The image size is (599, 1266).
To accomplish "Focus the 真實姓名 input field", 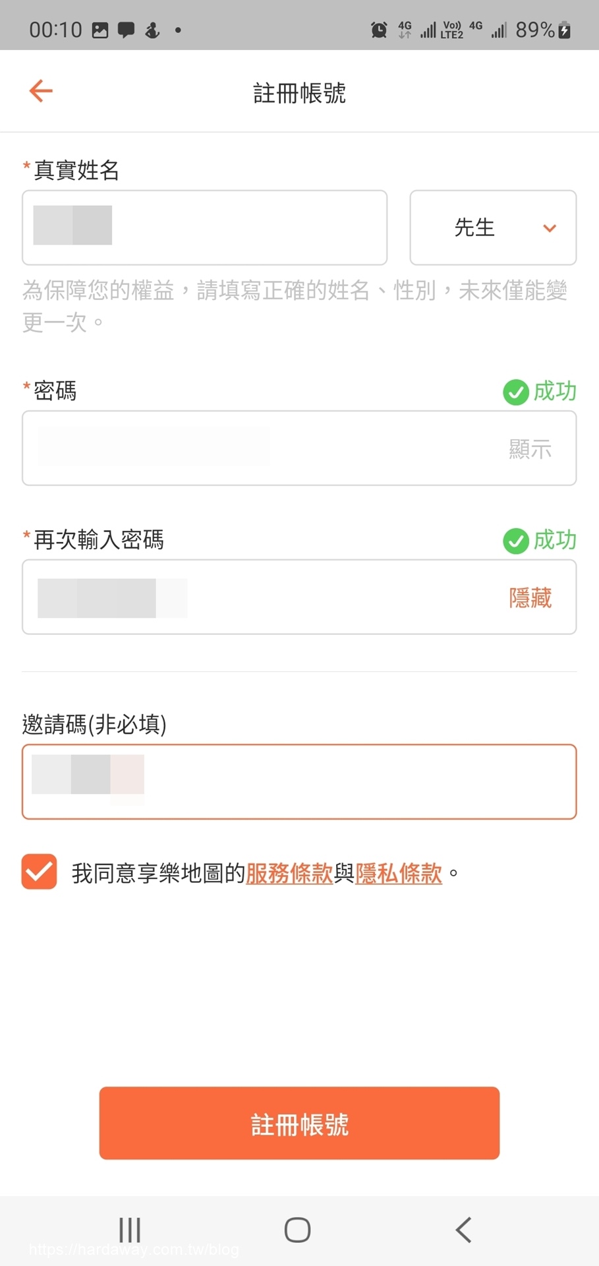I will tap(204, 227).
